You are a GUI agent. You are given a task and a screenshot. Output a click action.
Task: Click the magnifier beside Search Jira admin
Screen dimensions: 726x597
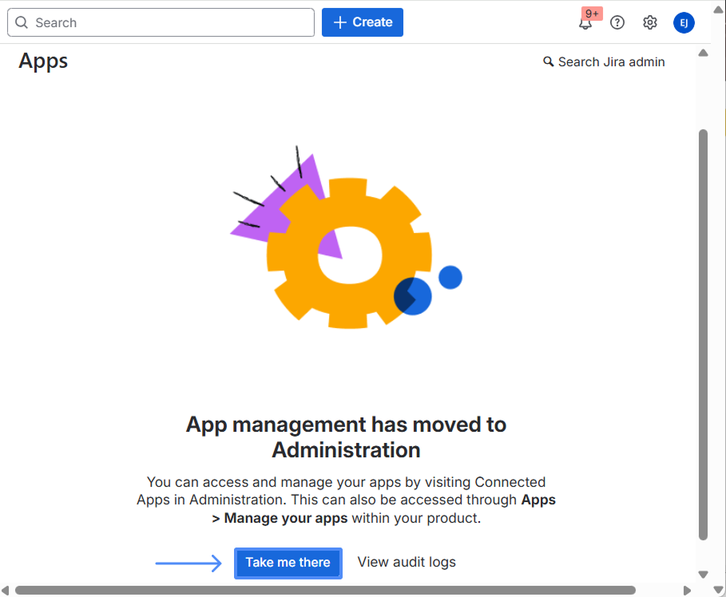pyautogui.click(x=548, y=61)
